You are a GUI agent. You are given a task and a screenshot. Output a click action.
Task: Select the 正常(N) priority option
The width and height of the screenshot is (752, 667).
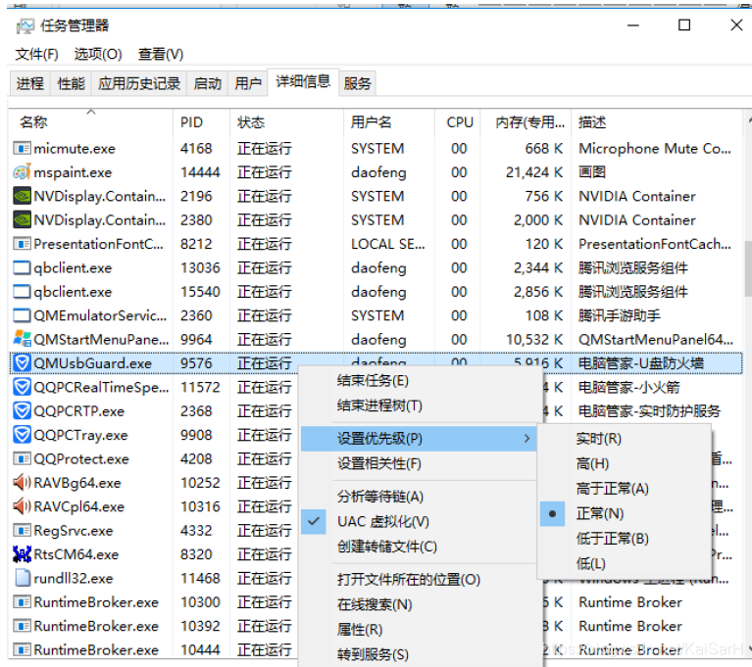624,513
